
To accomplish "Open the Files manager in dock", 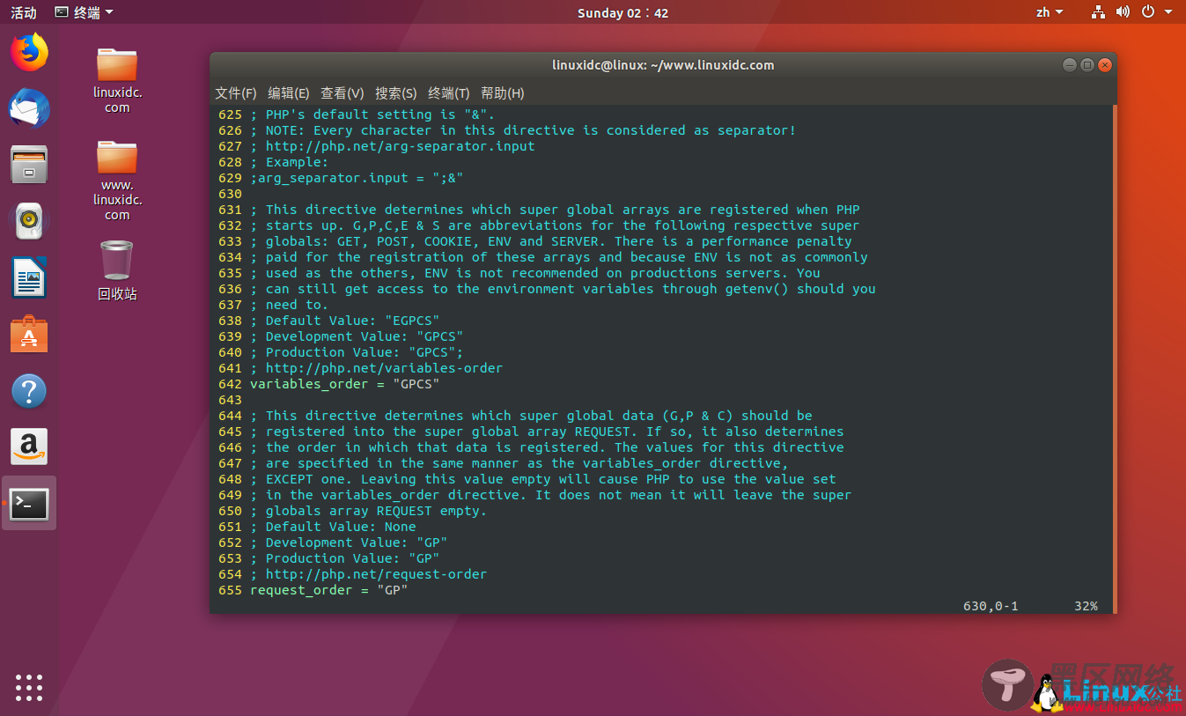I will click(x=29, y=165).
